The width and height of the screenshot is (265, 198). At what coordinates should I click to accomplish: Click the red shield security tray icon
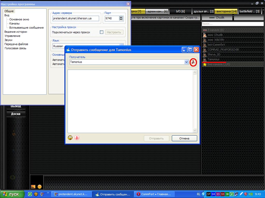click(x=246, y=194)
